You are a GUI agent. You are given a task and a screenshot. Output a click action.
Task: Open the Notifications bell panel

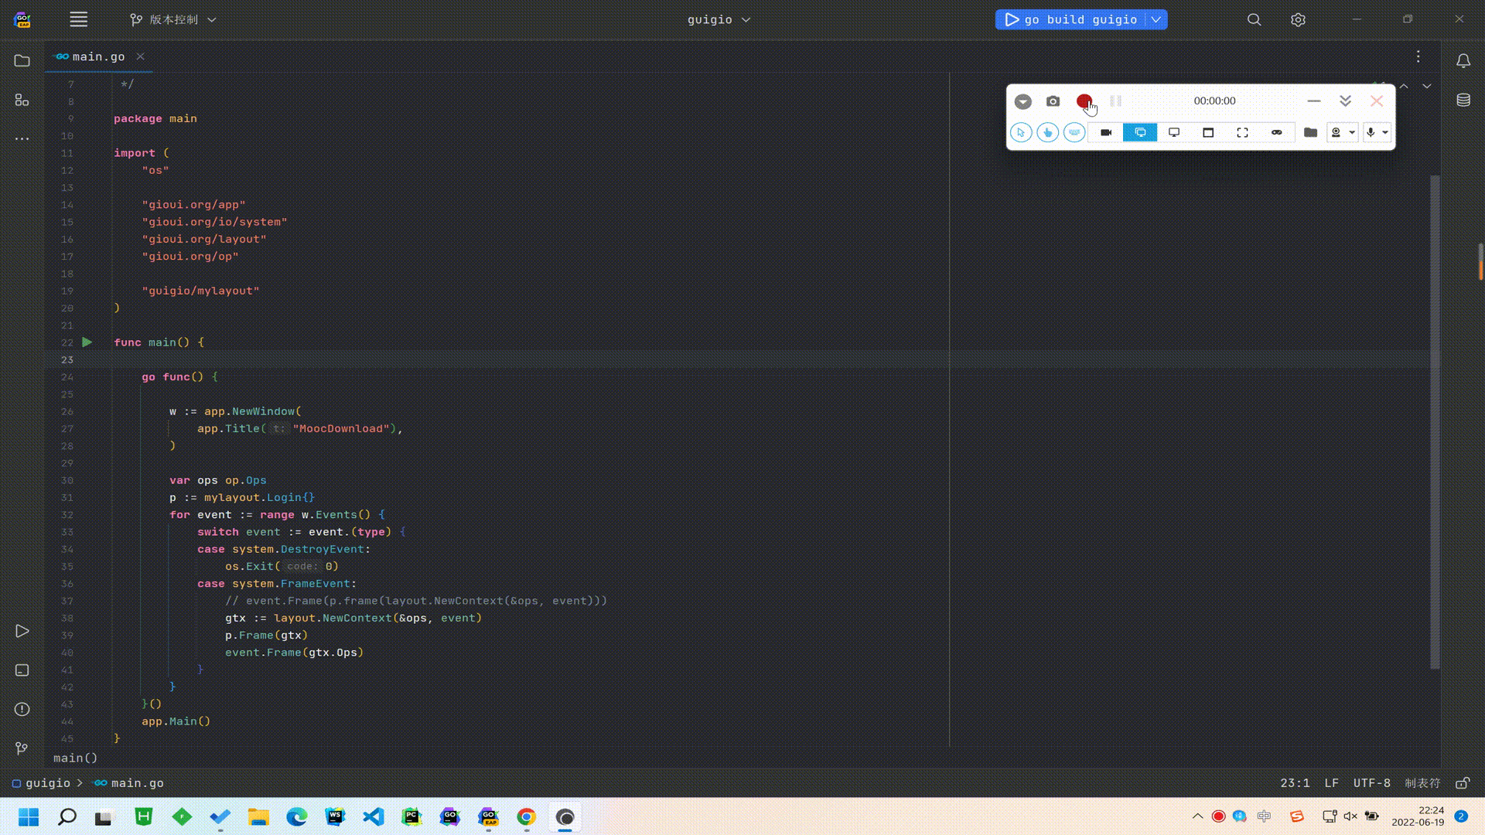point(1463,60)
